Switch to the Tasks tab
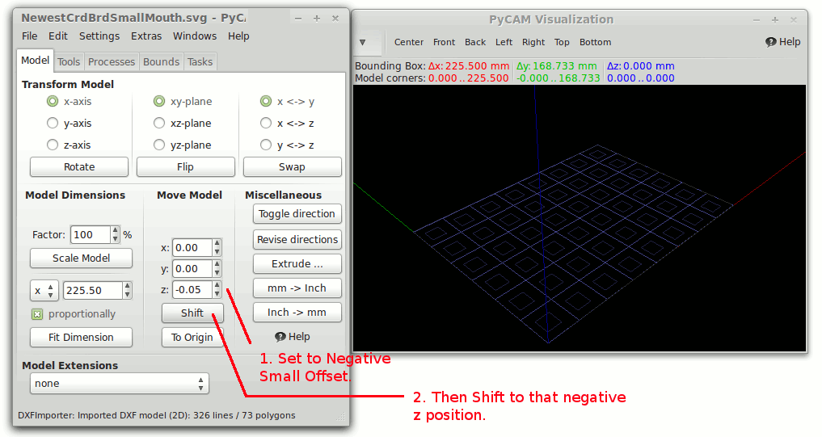Viewport: 822px width, 437px height. [x=200, y=62]
